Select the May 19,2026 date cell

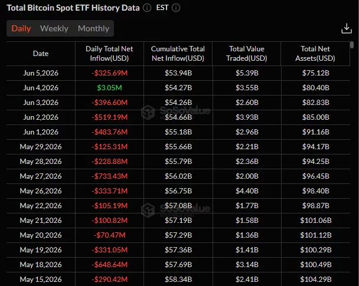[41, 250]
